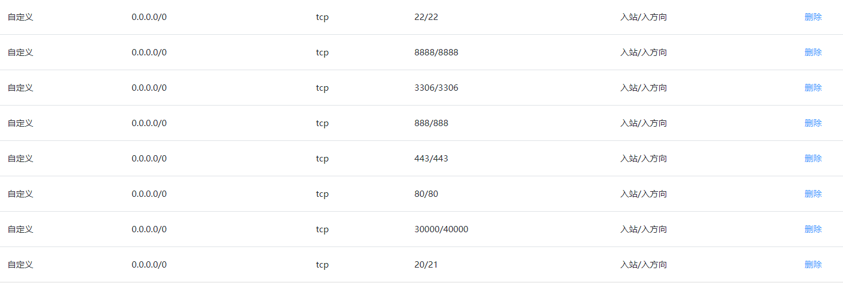
Task: Select the 22/22 port range cell
Action: coord(426,17)
